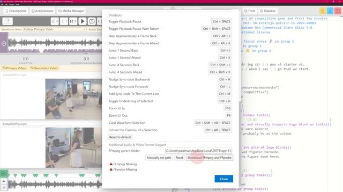Click the 0.0 Current Time readout

click(x=26, y=59)
